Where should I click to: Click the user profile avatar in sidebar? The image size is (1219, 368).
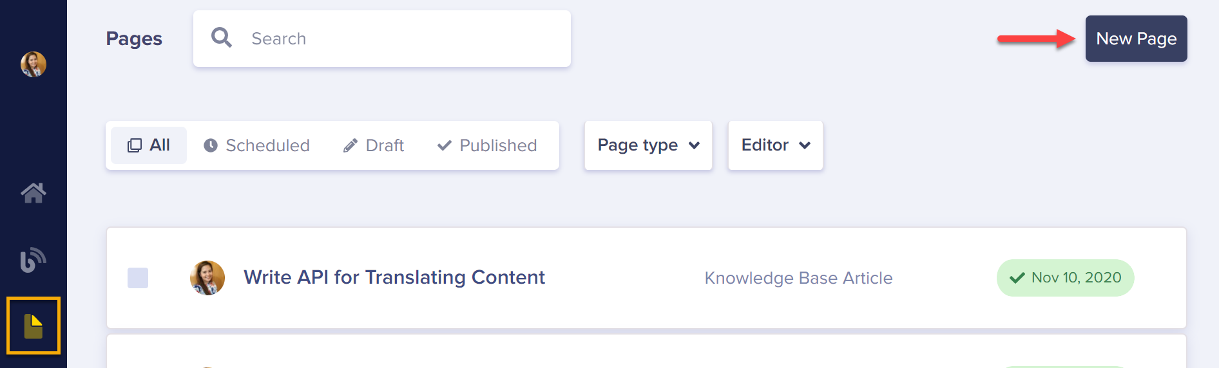coord(34,64)
